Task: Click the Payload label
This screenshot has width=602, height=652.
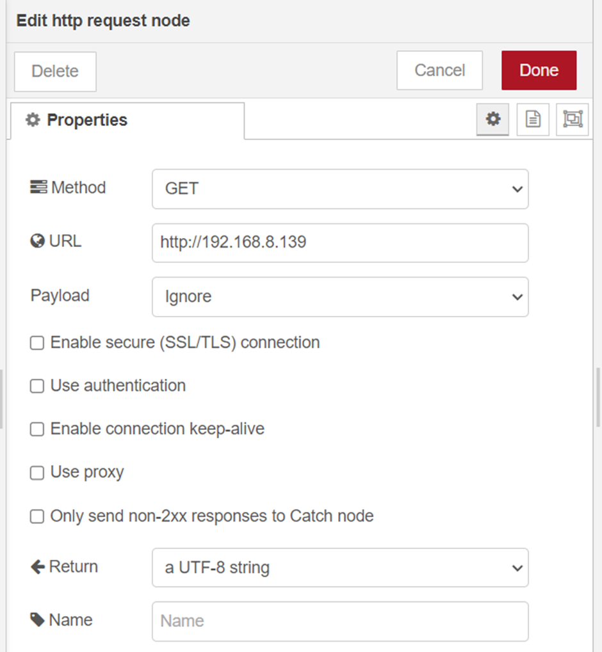Action: pyautogui.click(x=60, y=296)
